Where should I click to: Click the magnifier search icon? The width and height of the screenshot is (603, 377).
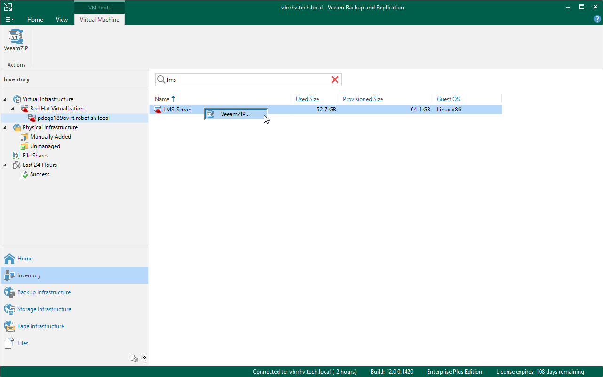coord(161,79)
